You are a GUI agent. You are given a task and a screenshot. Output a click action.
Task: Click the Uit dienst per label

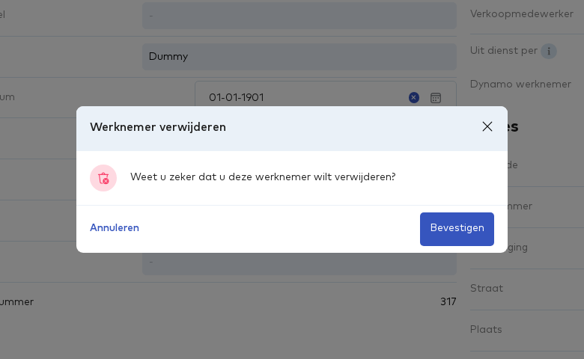click(504, 51)
